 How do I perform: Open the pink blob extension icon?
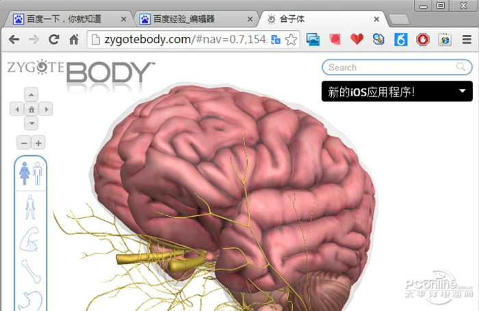coord(335,40)
